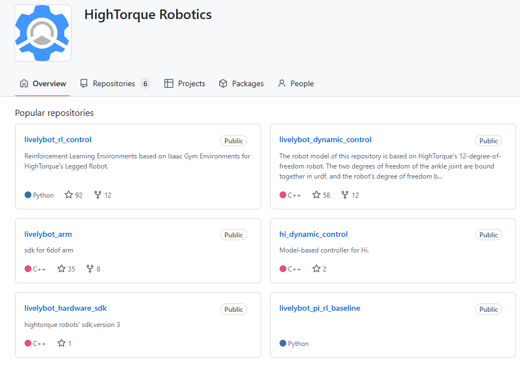Click fork icon on livelybot_dynamic_control card

point(345,195)
